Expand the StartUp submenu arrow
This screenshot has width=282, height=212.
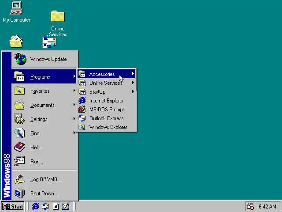point(133,91)
